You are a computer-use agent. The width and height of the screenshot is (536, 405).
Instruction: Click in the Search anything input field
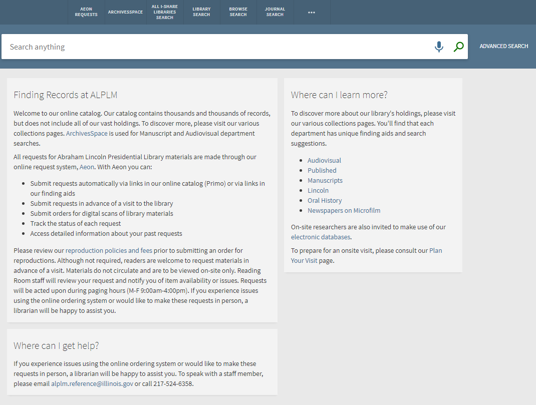pos(215,47)
